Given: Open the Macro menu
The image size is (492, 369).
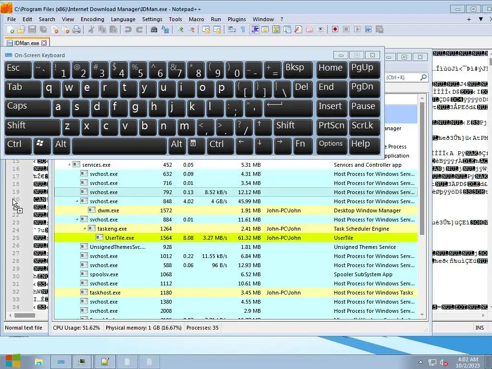Looking at the screenshot, I should click(x=197, y=19).
